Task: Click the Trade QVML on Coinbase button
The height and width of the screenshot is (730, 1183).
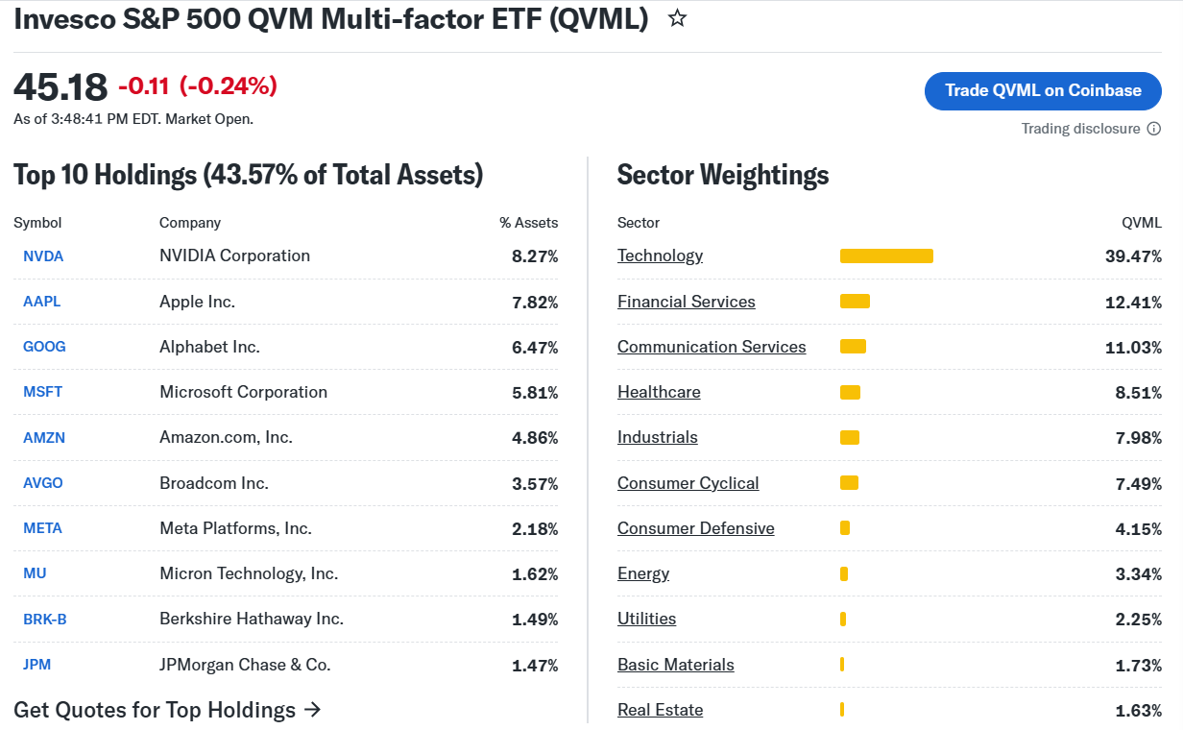Action: coord(1043,90)
